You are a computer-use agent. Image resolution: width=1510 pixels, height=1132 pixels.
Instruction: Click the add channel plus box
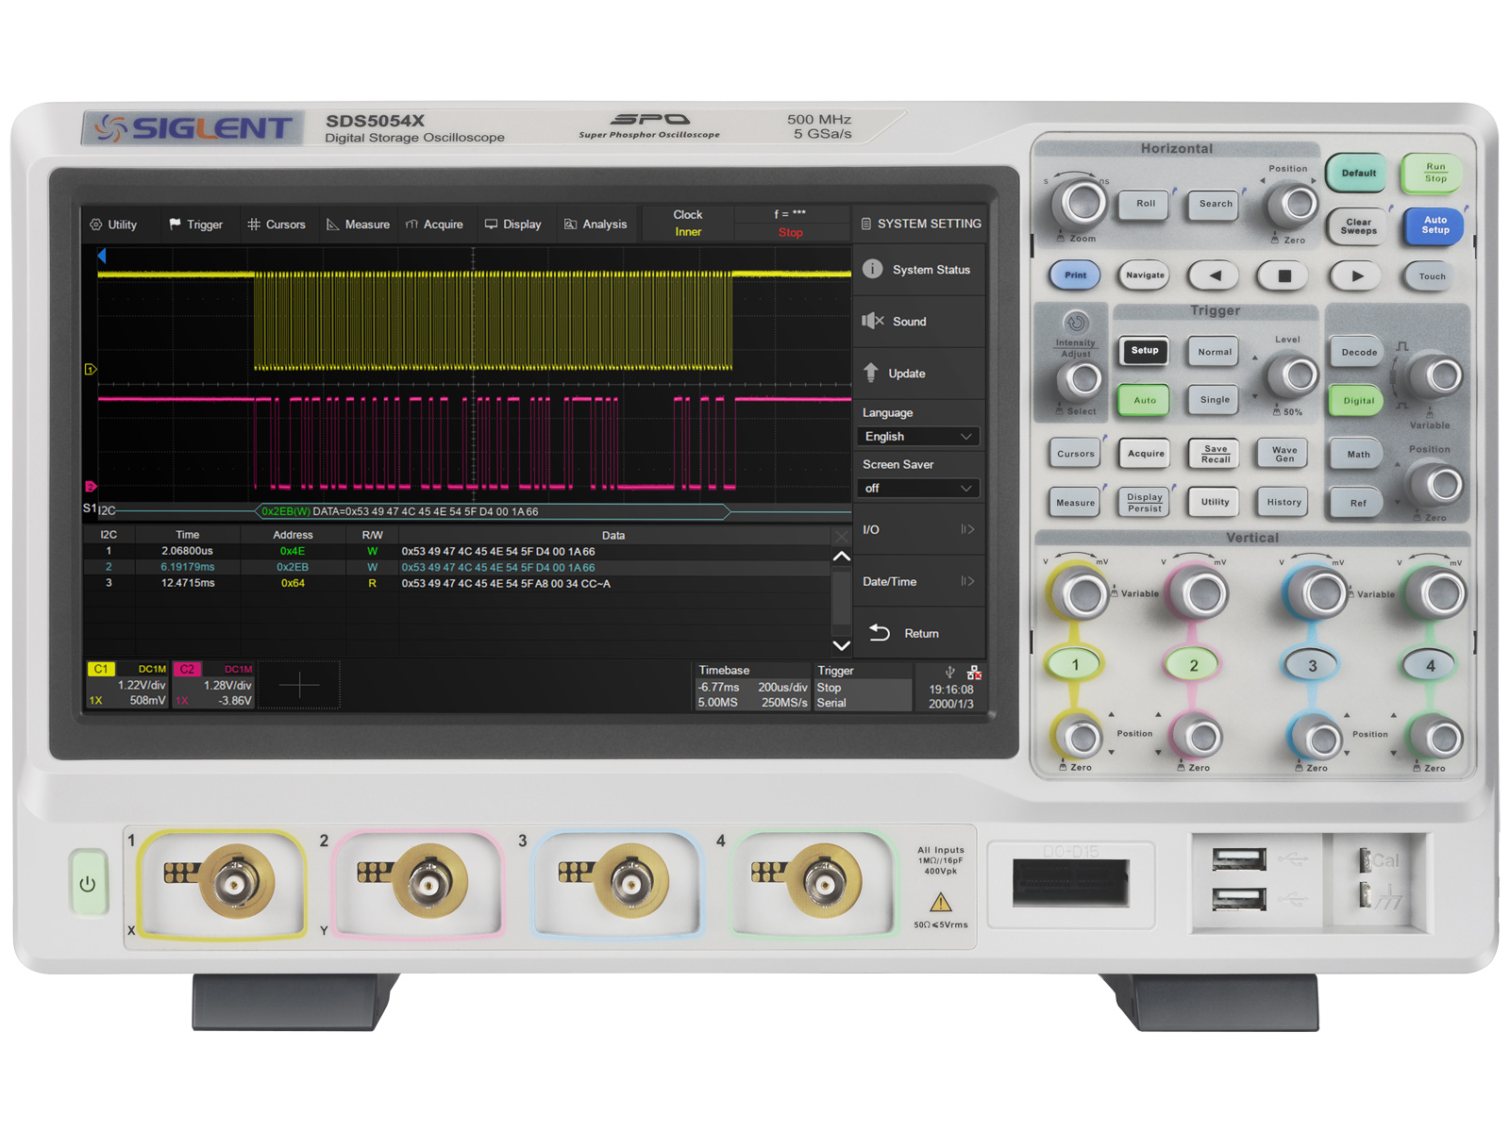point(299,685)
